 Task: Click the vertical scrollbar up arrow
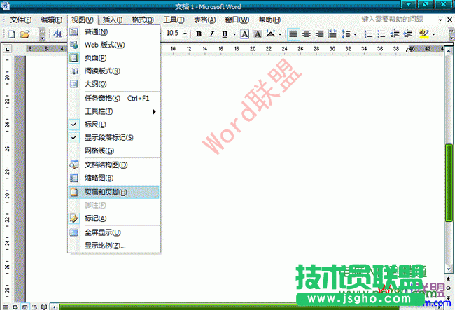click(x=449, y=51)
